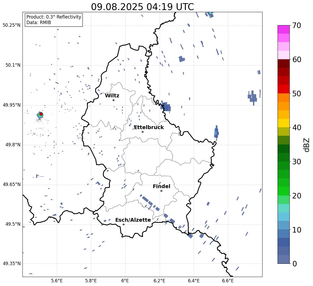
Task: Click the Findel city label
Action: tap(162, 186)
